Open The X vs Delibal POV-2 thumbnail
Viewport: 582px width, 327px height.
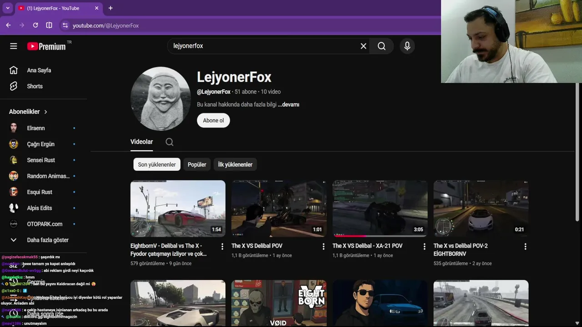point(481,208)
